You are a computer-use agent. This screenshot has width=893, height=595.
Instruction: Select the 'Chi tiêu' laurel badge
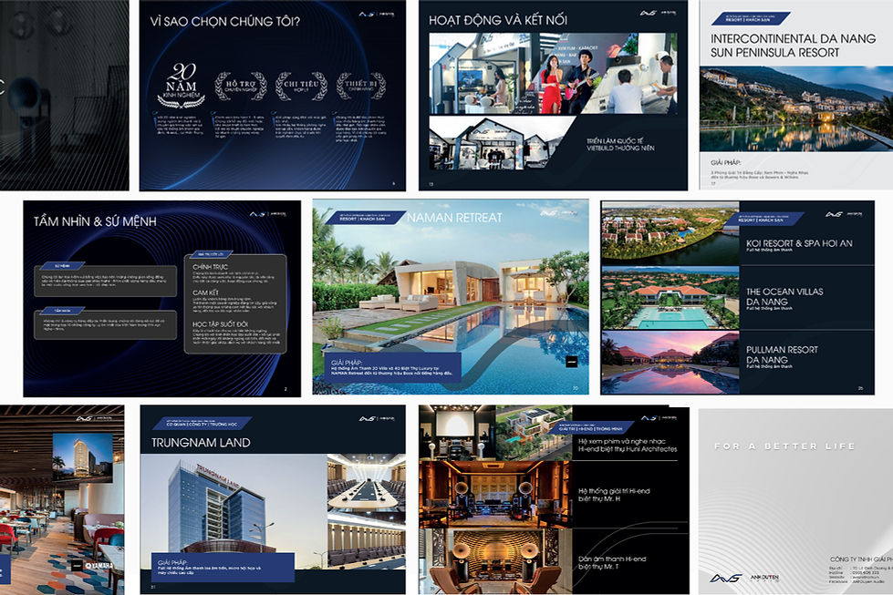click(301, 87)
